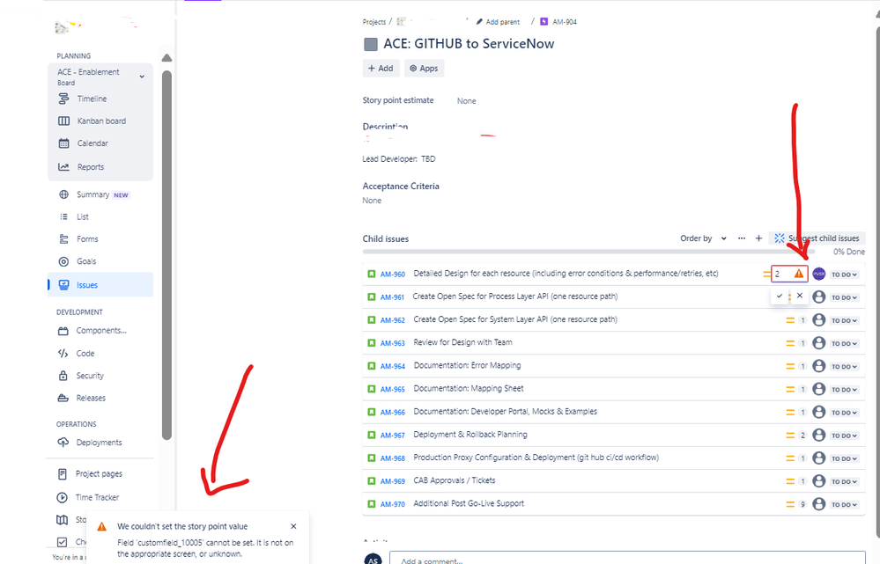Click the plus icon to add child issue
880x564 pixels.
click(x=758, y=238)
